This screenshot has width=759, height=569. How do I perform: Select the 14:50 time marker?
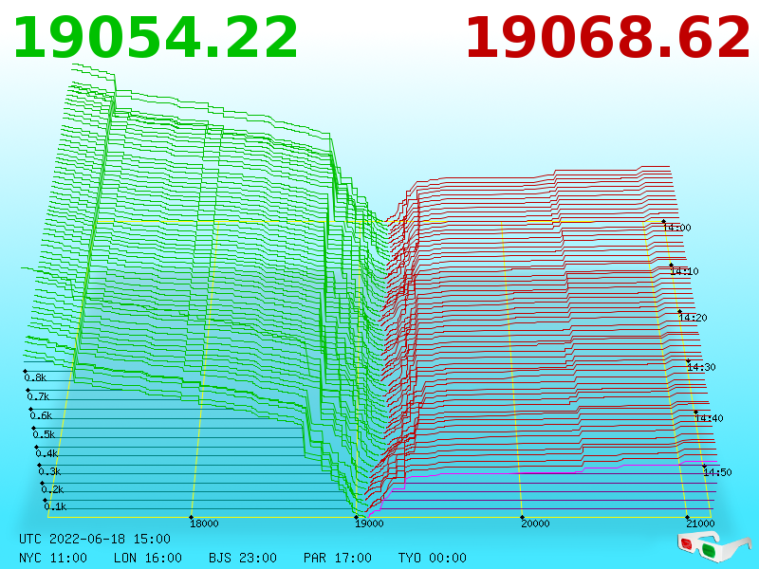718,472
